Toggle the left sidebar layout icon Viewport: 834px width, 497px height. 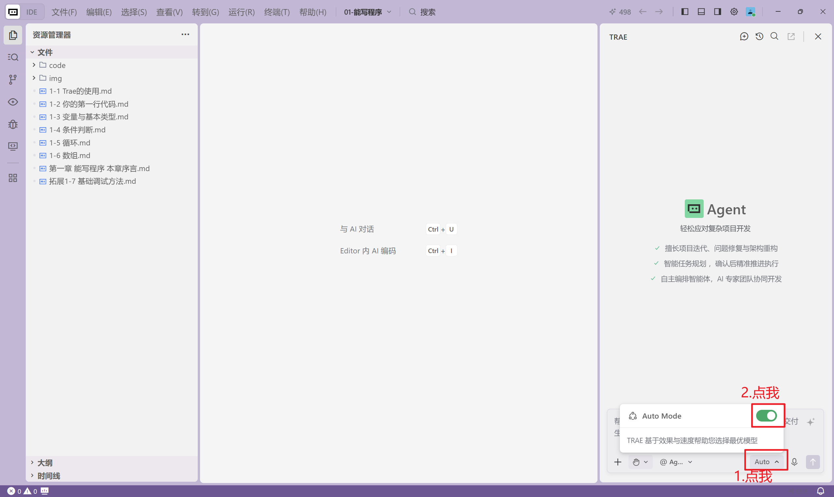click(x=685, y=12)
